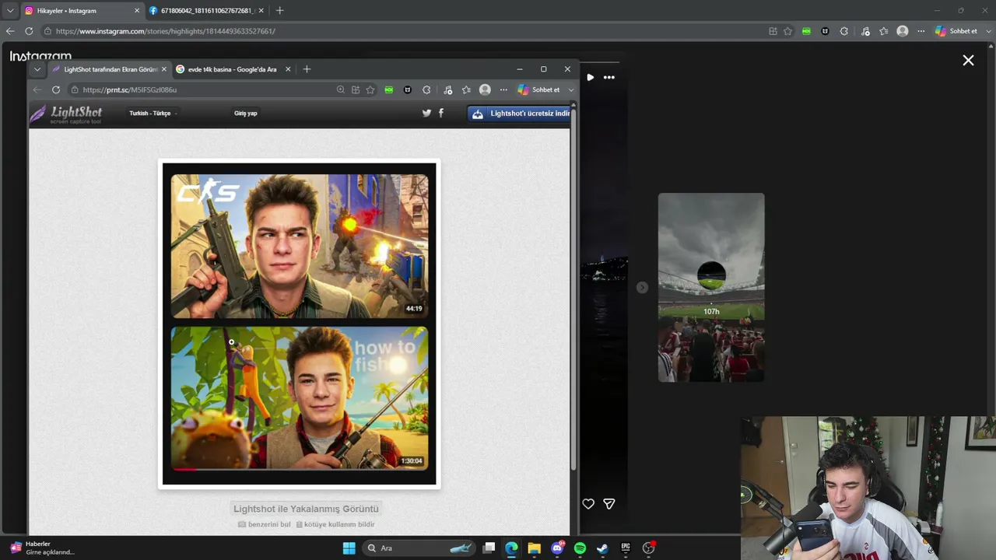
Task: Go to the next Instagram story arrow
Action: [642, 288]
